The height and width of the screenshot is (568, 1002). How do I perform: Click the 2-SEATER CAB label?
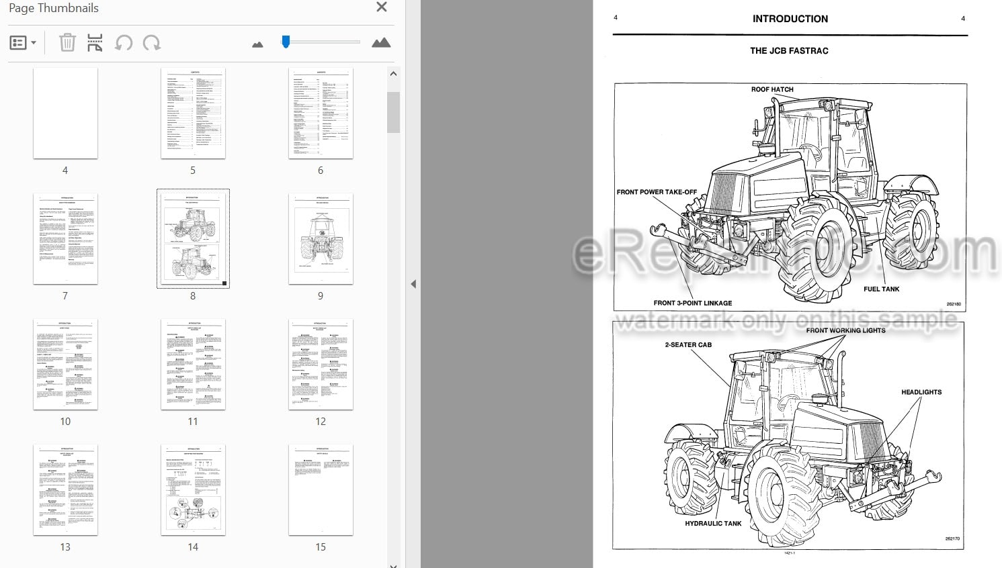coord(688,345)
